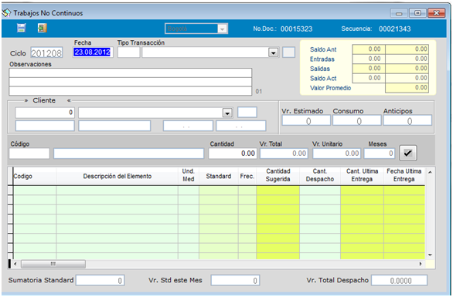Click the Cantidad field
The width and height of the screenshot is (453, 297).
pos(232,154)
